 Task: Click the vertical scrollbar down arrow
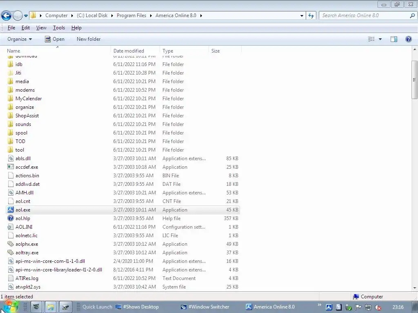pos(415,288)
